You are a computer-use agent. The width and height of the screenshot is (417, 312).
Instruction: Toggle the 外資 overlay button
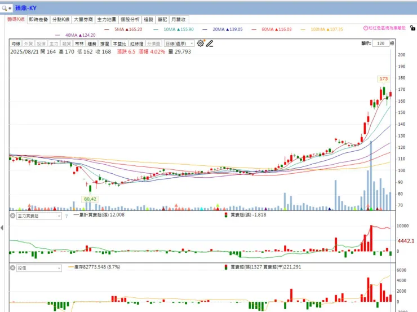(28, 43)
